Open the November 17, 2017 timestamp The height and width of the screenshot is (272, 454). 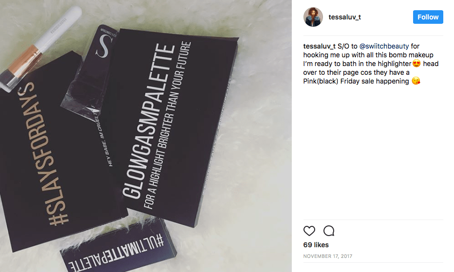pyautogui.click(x=328, y=256)
